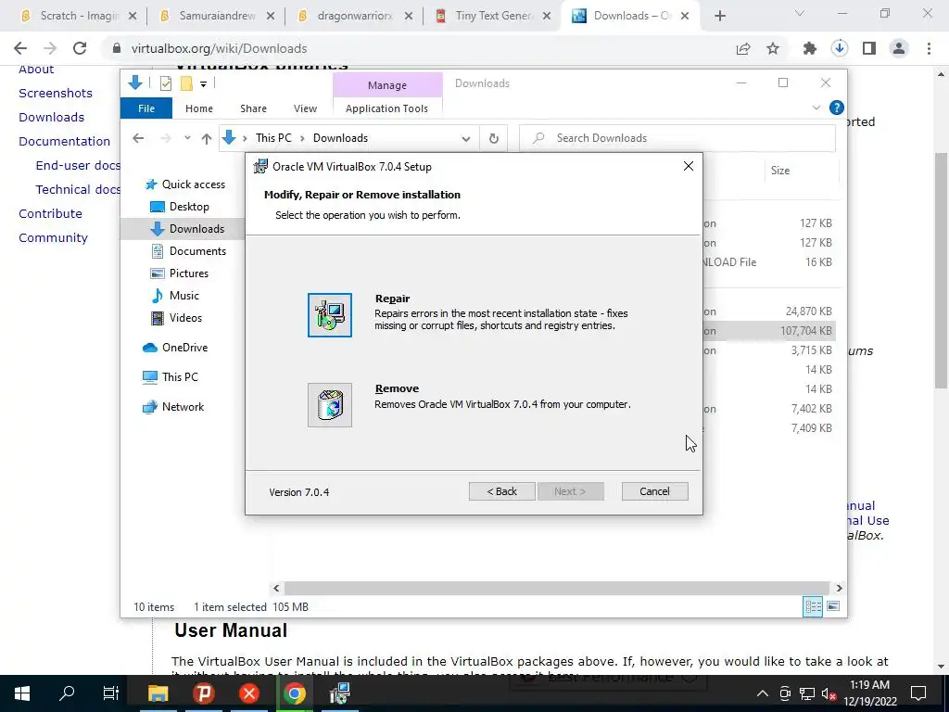Screen dimensions: 949x712
Task: Click Explorer back arrow
Action: pyautogui.click(x=138, y=138)
